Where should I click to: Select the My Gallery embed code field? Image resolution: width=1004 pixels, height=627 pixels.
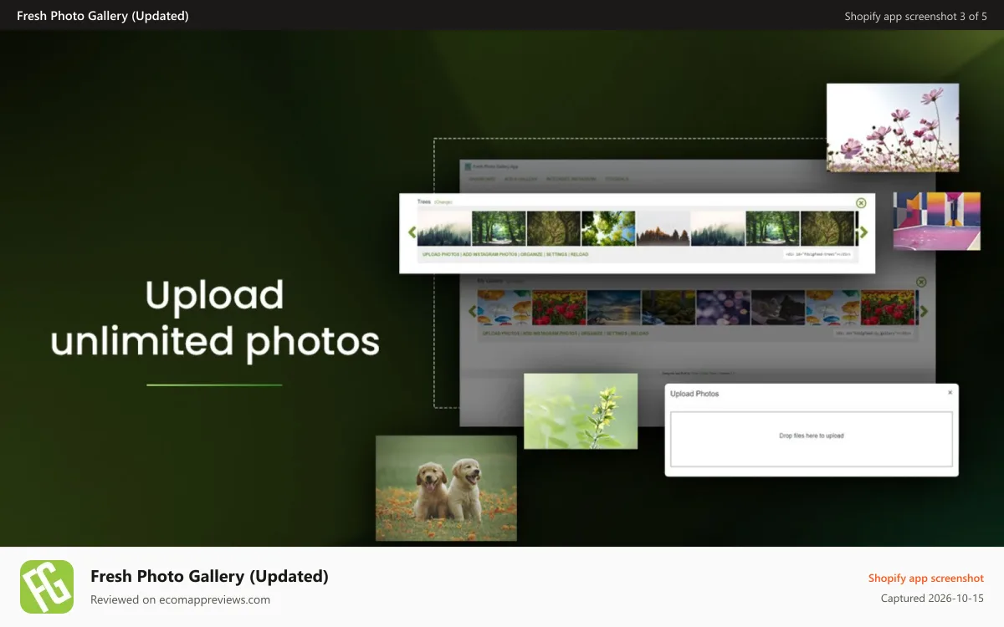(x=873, y=333)
